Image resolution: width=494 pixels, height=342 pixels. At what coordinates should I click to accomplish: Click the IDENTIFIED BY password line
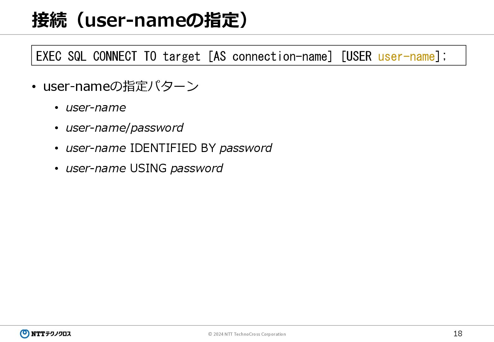(x=169, y=148)
